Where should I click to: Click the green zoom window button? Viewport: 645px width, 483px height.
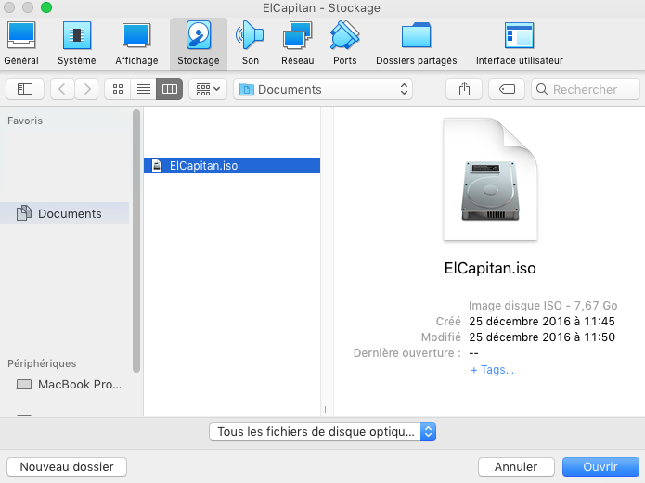(46, 7)
